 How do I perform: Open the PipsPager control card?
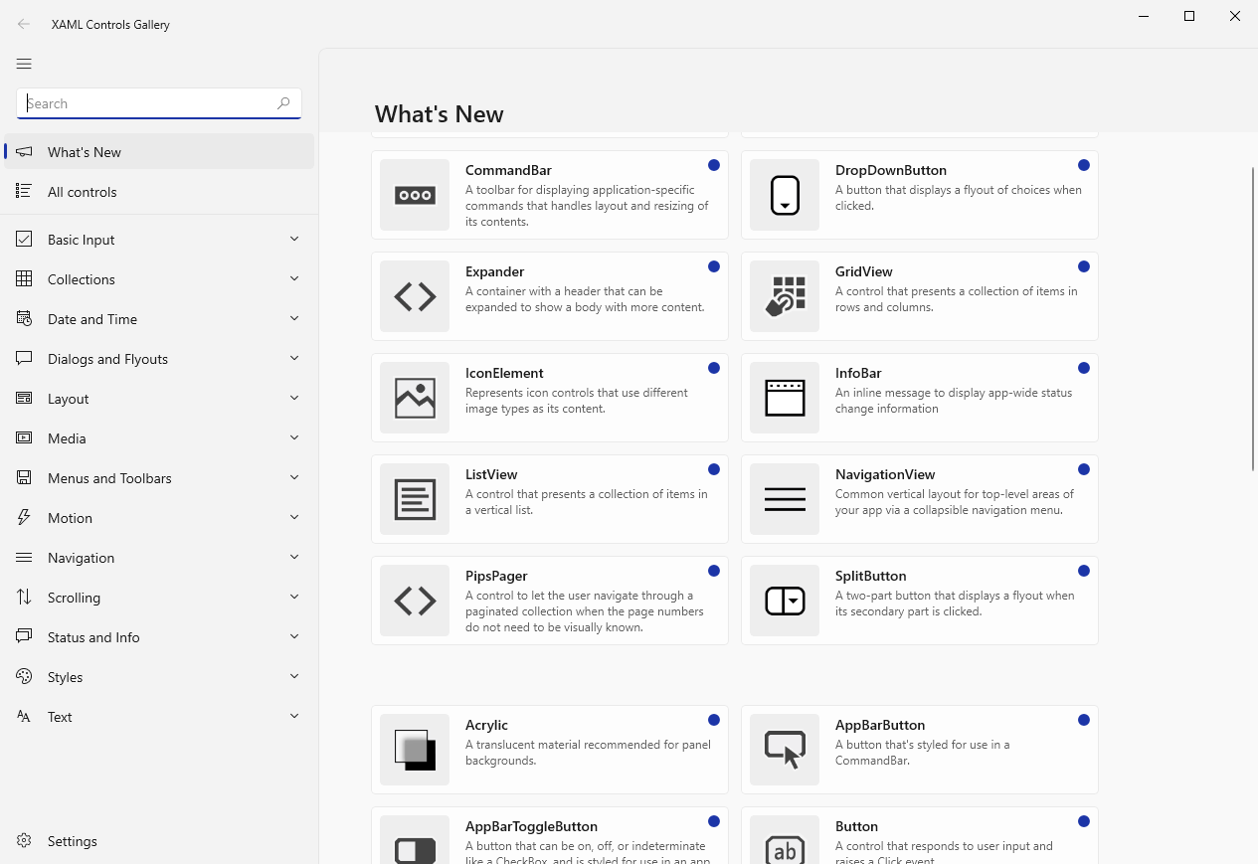549,601
